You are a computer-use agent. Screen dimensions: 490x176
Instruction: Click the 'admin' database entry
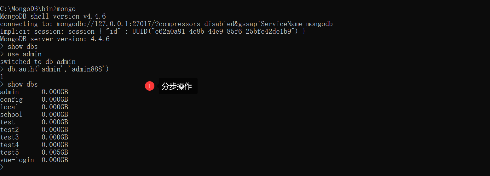click(9, 92)
